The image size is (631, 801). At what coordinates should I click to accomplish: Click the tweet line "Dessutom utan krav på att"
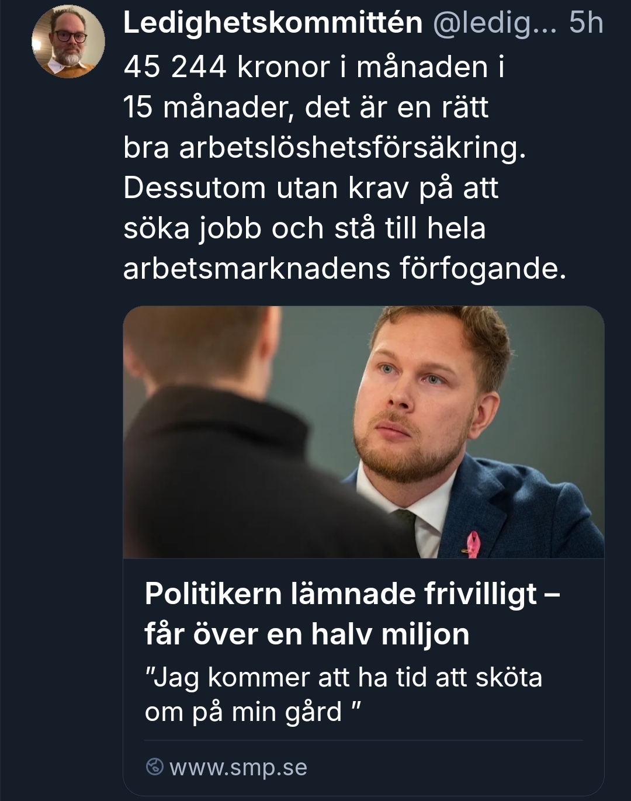(311, 188)
